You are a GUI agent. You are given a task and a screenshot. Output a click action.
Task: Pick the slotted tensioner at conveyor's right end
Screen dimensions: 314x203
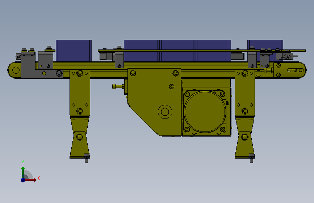pos(296,70)
